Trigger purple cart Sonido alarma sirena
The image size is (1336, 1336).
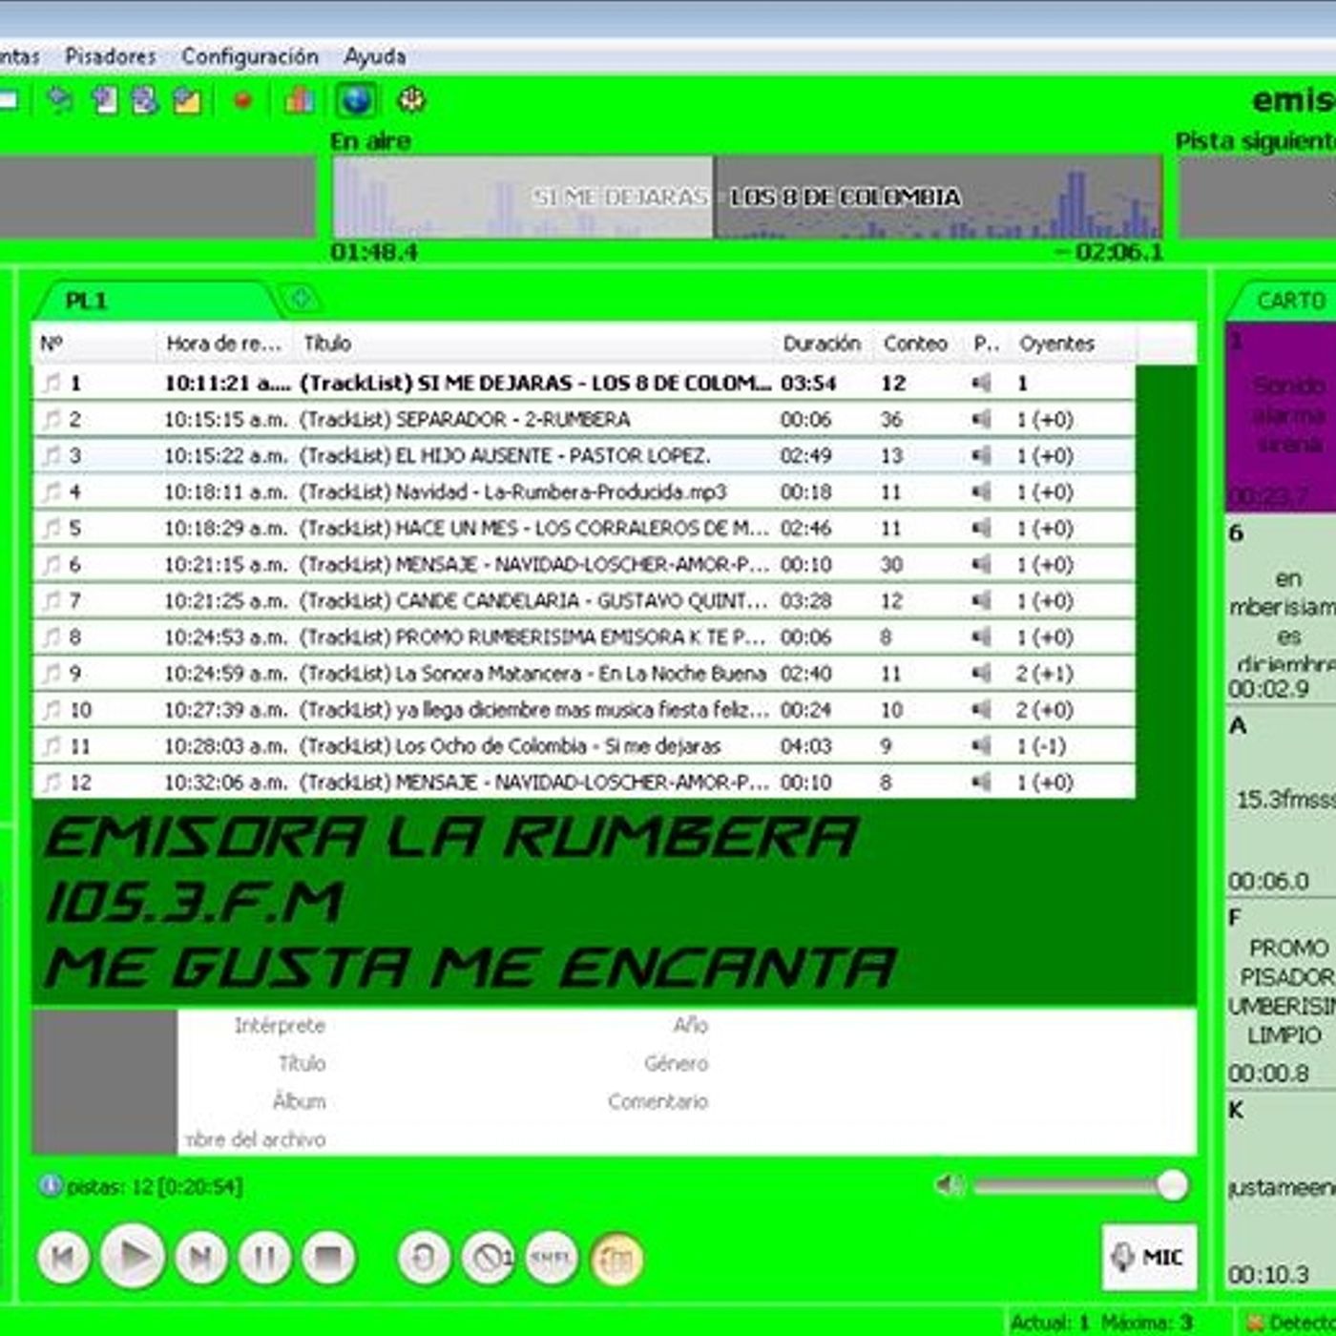[1282, 417]
